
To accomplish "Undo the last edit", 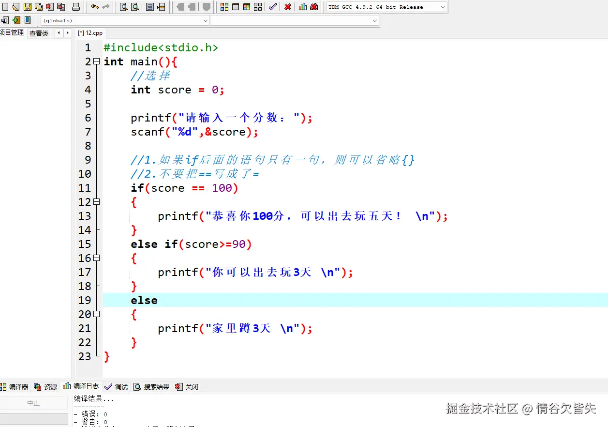I will pyautogui.click(x=95, y=7).
